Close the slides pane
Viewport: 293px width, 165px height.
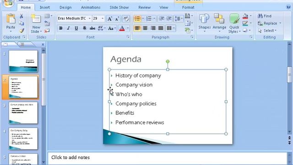click(43, 44)
